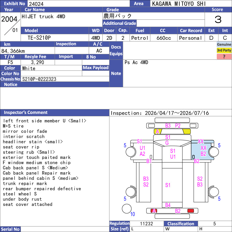Select exhibit number 24024
Screen dimensions: 232x232
pos(36,4)
